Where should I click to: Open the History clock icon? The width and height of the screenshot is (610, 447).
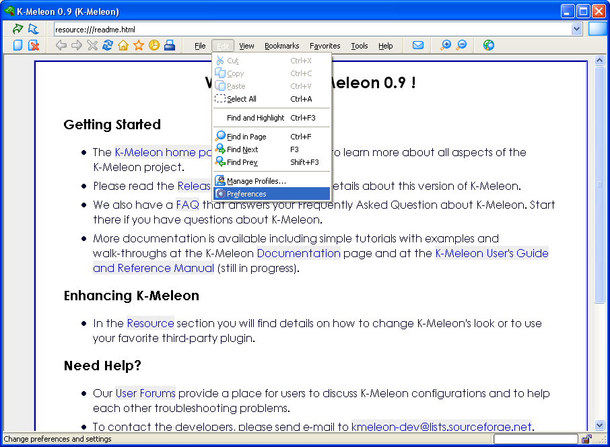point(154,45)
